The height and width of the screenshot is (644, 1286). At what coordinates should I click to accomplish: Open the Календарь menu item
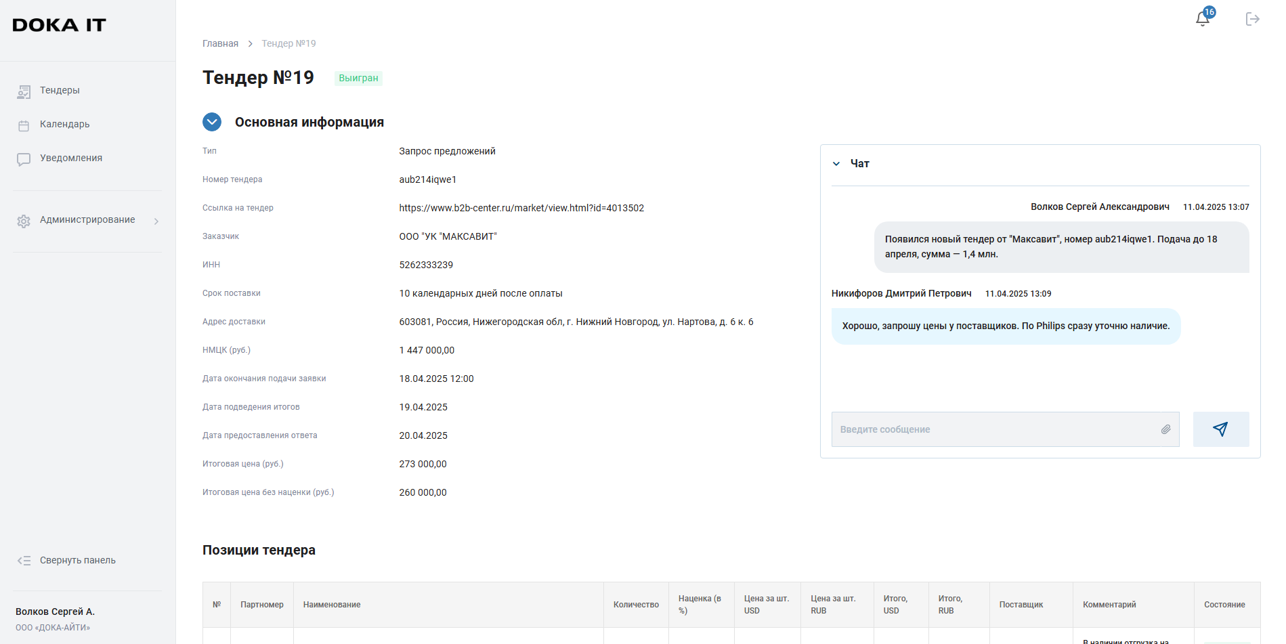pos(64,124)
